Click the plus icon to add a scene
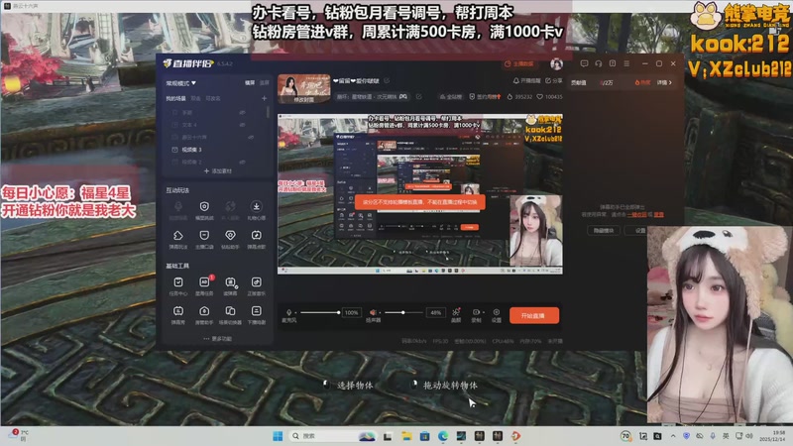The width and height of the screenshot is (793, 446). [264, 98]
